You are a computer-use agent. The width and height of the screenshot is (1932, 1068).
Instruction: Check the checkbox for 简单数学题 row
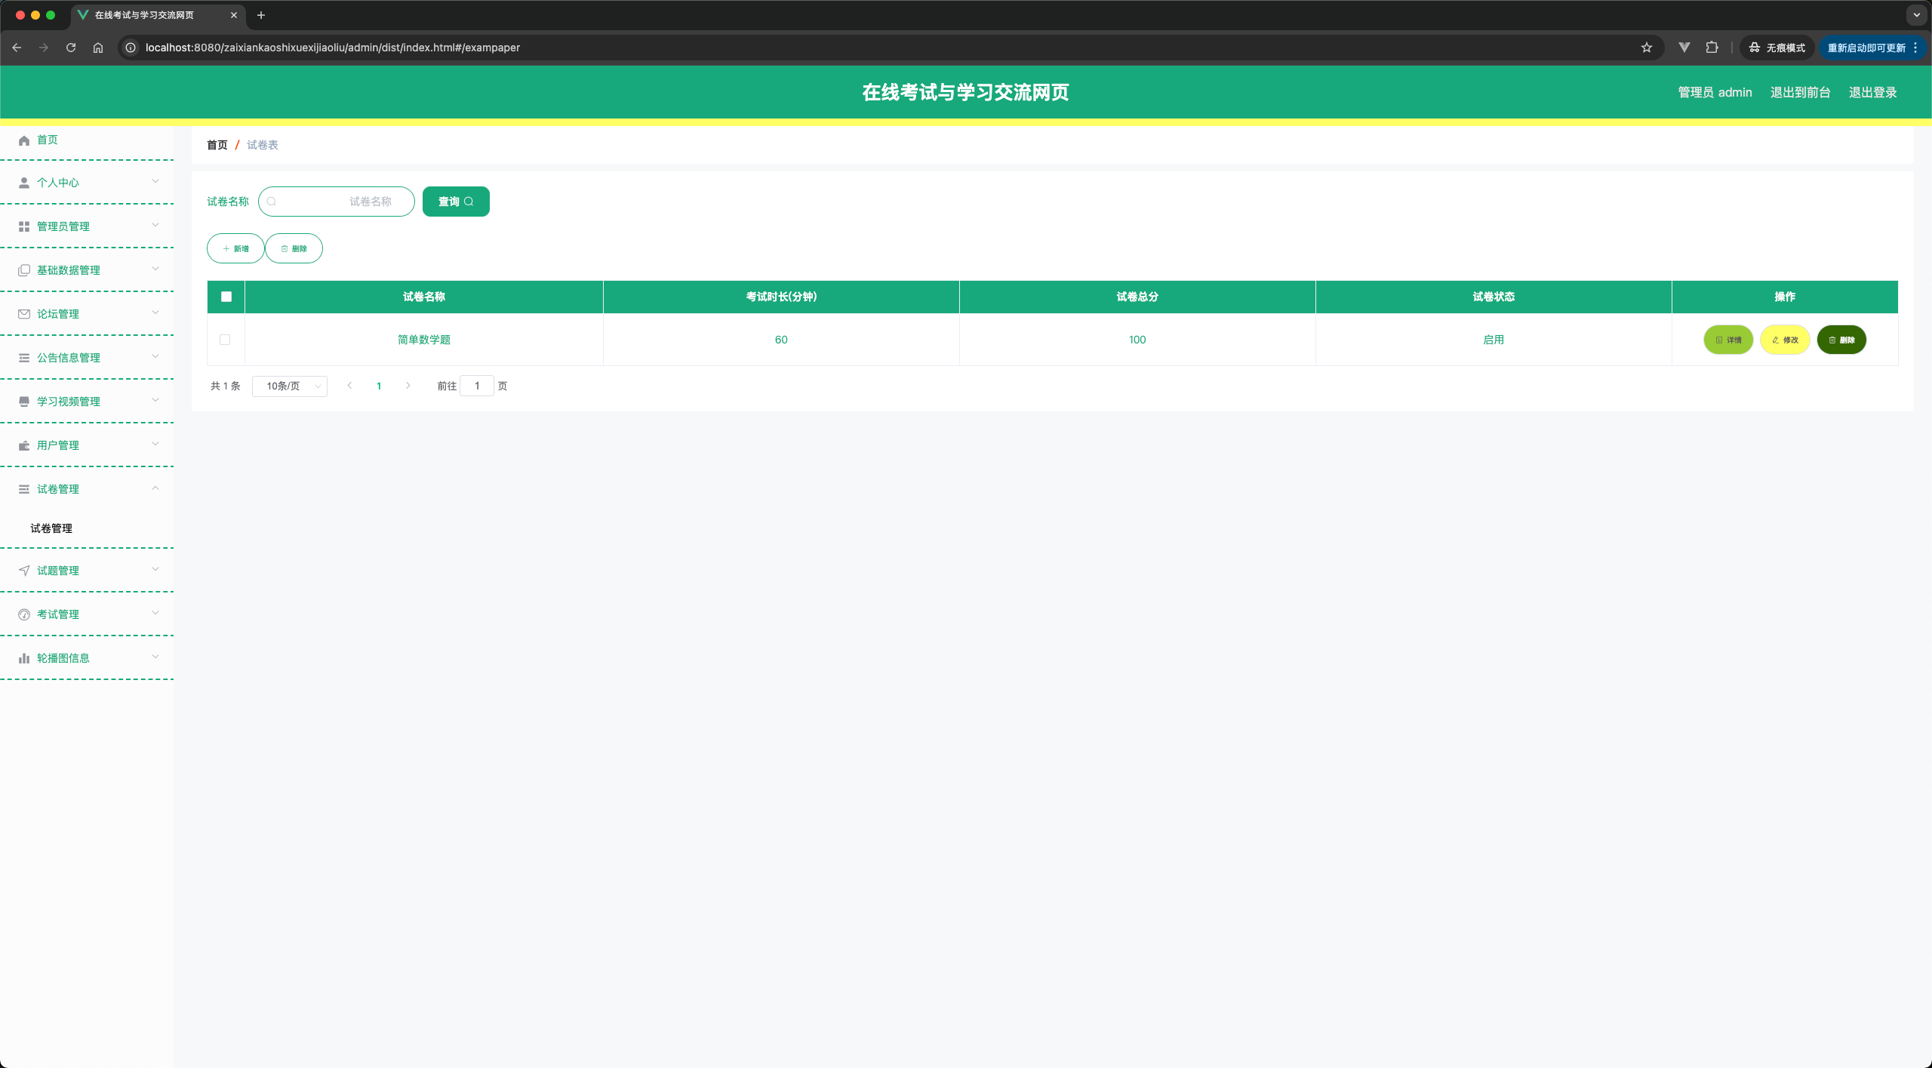pyautogui.click(x=225, y=340)
